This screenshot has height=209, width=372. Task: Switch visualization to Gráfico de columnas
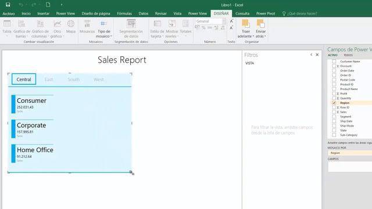coord(40,28)
